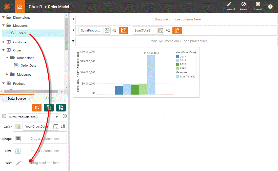This screenshot has width=278, height=171.
Task: Click orange chart style button after Sum(Total2)
Action: [177, 31]
